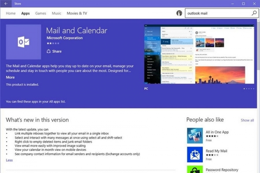
Task: Click the 'Mail and Calendar' app title
Action: click(77, 30)
